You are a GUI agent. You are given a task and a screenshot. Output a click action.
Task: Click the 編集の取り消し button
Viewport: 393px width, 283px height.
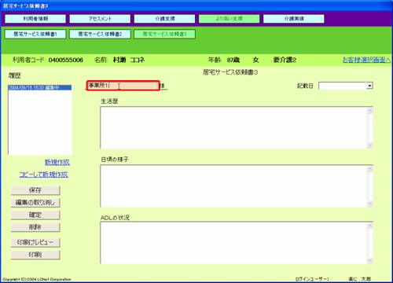click(x=35, y=203)
